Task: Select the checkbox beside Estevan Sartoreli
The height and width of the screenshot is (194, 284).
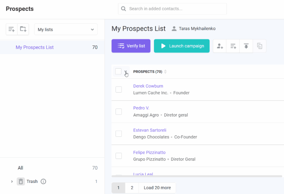Action: point(119,134)
